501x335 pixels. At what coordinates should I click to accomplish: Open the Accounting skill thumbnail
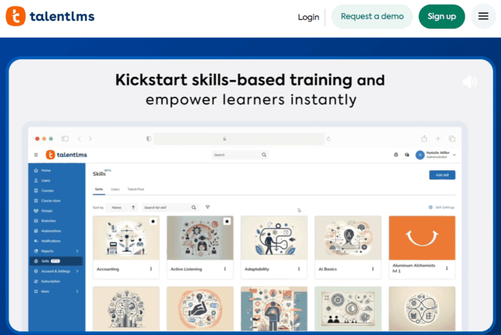point(126,238)
